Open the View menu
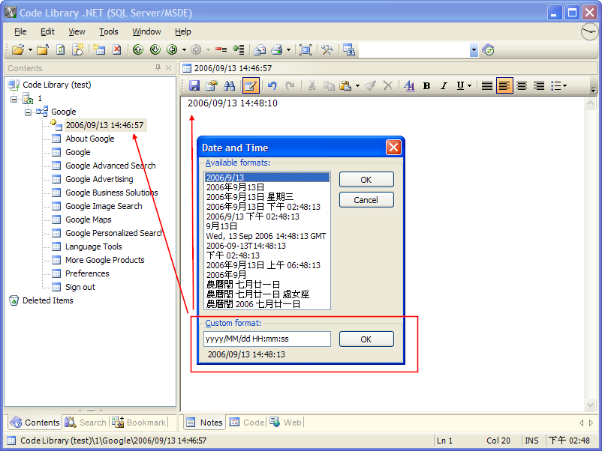This screenshot has height=451, width=602. pyautogui.click(x=77, y=31)
